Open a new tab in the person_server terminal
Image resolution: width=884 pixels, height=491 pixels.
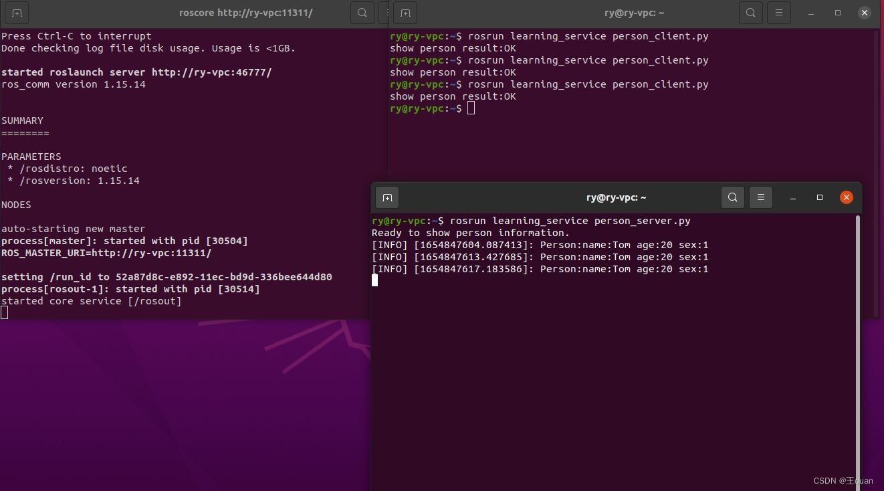click(x=387, y=197)
